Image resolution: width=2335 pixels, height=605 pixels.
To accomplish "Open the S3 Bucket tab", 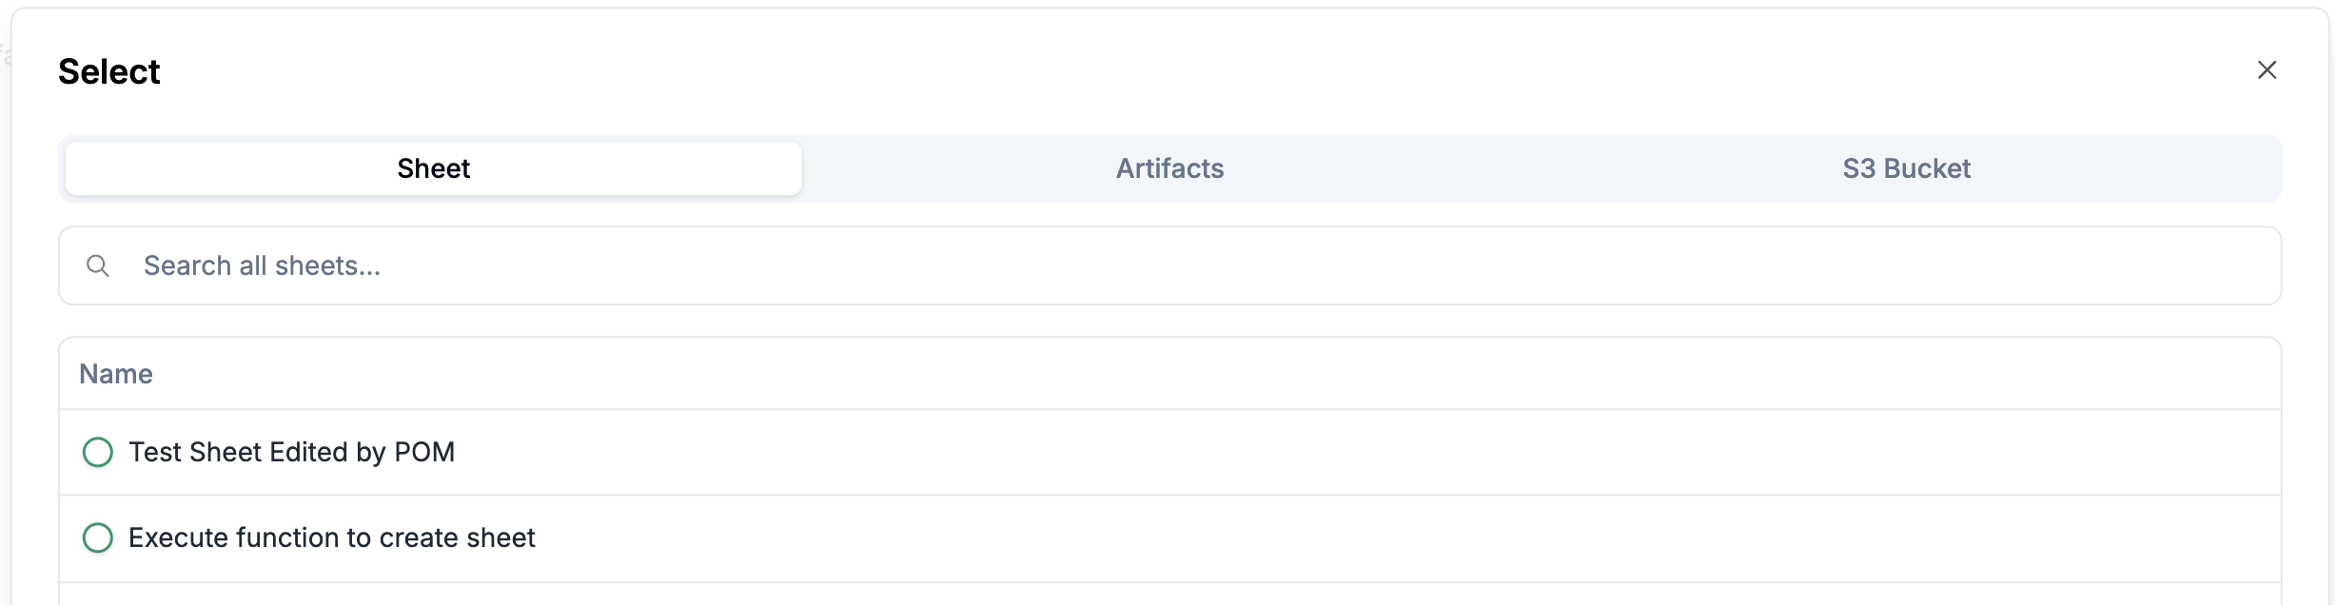I will 1906,168.
